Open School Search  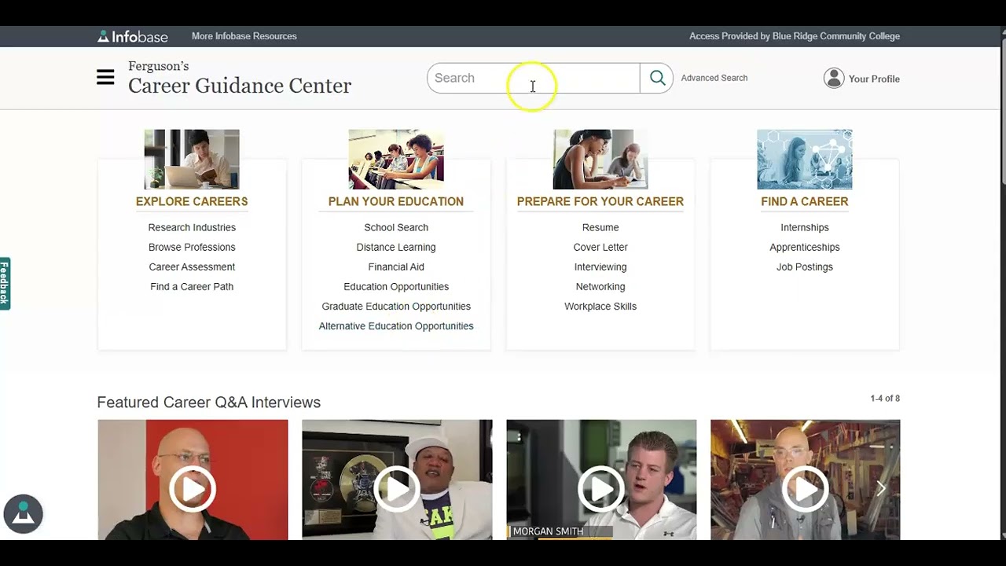click(396, 227)
